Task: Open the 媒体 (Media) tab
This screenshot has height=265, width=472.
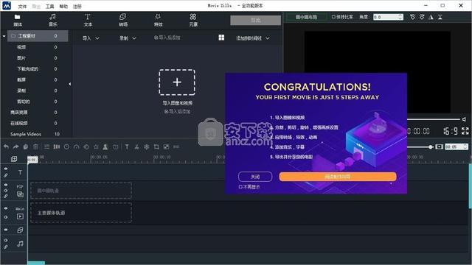Action: 18,20
